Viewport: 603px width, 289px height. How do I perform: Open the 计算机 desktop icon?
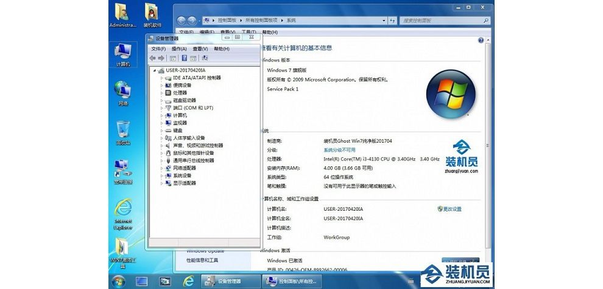[x=122, y=54]
